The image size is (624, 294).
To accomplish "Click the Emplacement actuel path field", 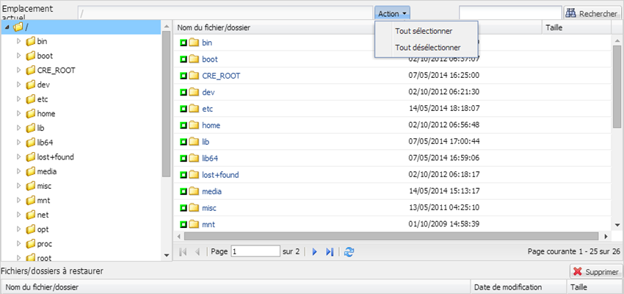I will click(x=225, y=13).
